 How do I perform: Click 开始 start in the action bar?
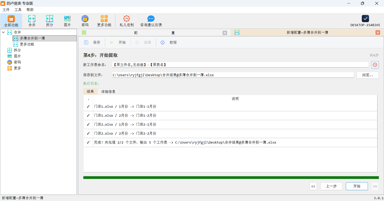(118, 43)
